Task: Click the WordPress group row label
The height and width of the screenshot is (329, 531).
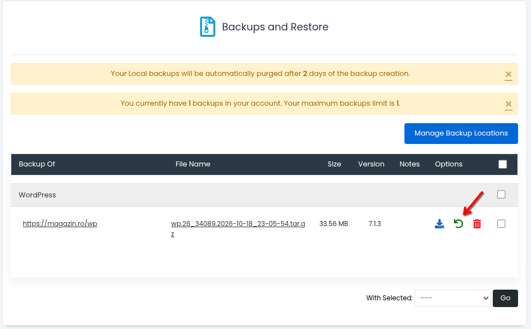Action: pyautogui.click(x=37, y=195)
